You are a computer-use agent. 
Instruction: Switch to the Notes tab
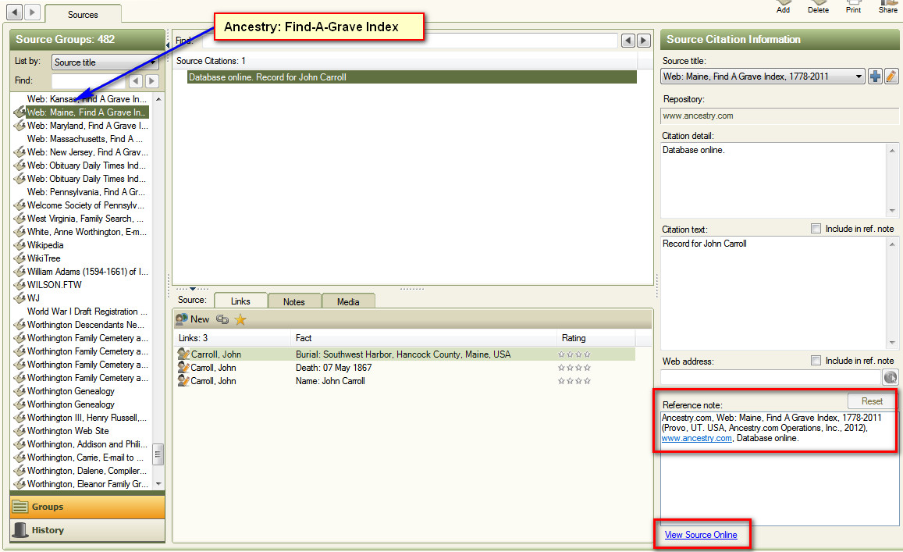coord(293,301)
